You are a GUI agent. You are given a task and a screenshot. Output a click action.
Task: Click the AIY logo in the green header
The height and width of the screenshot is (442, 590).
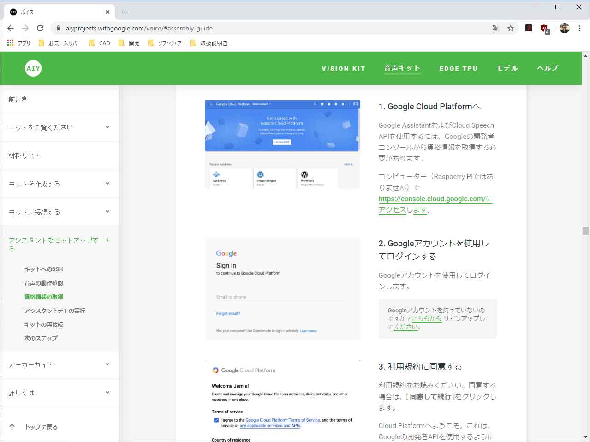coord(33,68)
